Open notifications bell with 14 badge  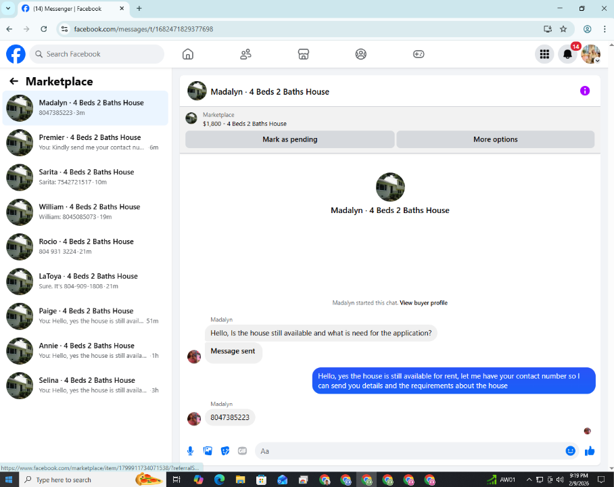coord(567,54)
